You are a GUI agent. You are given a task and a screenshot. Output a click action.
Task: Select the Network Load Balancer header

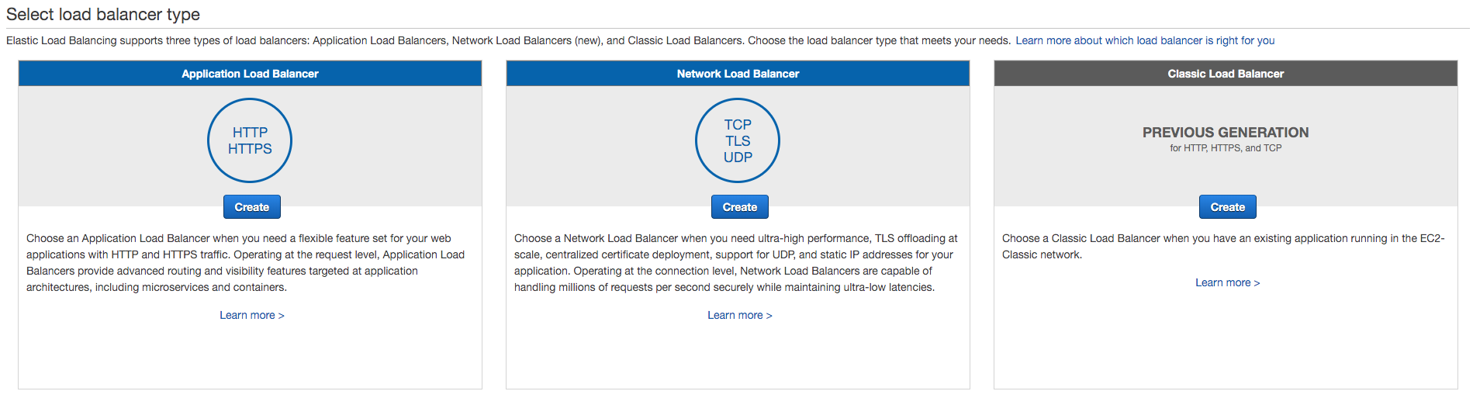738,74
